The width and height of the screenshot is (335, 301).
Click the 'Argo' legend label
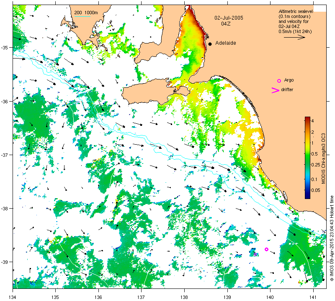click(289, 80)
